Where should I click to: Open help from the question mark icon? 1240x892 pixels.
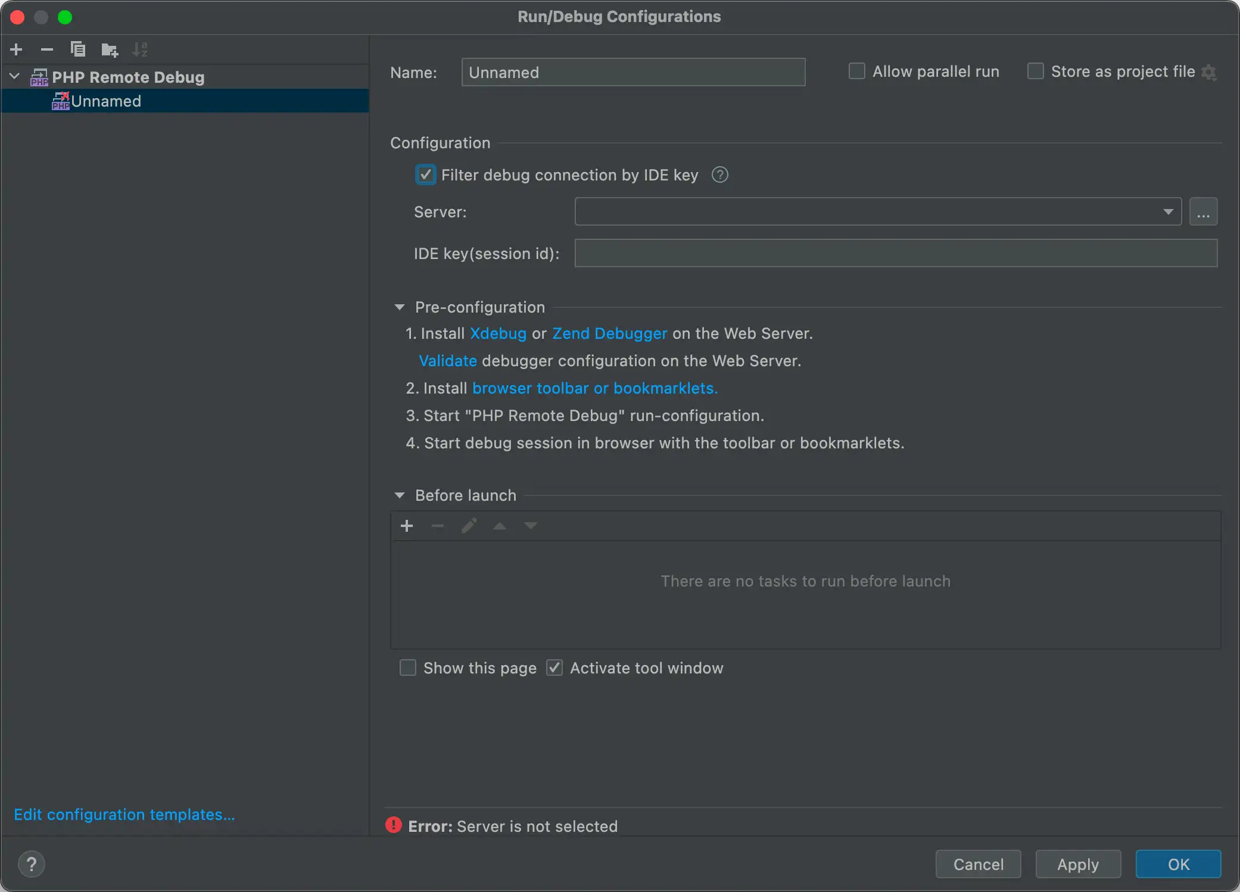pyautogui.click(x=32, y=863)
